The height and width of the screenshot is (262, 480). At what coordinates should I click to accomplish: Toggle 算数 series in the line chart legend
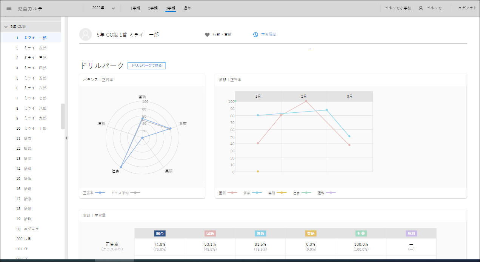252,193
